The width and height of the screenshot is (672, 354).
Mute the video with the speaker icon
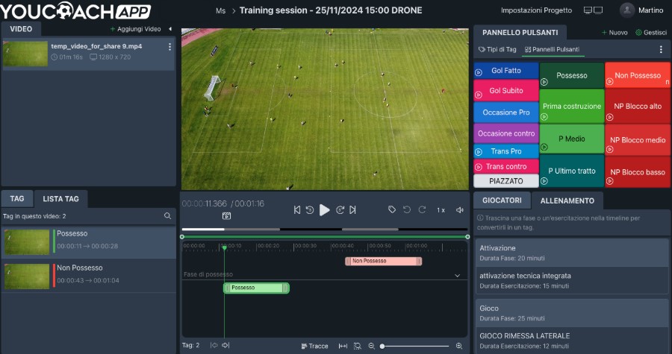point(460,210)
